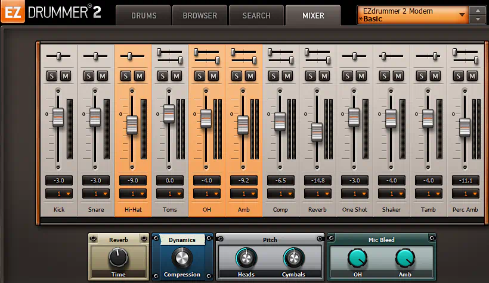Solo the Hi-Hat channel

(126, 76)
